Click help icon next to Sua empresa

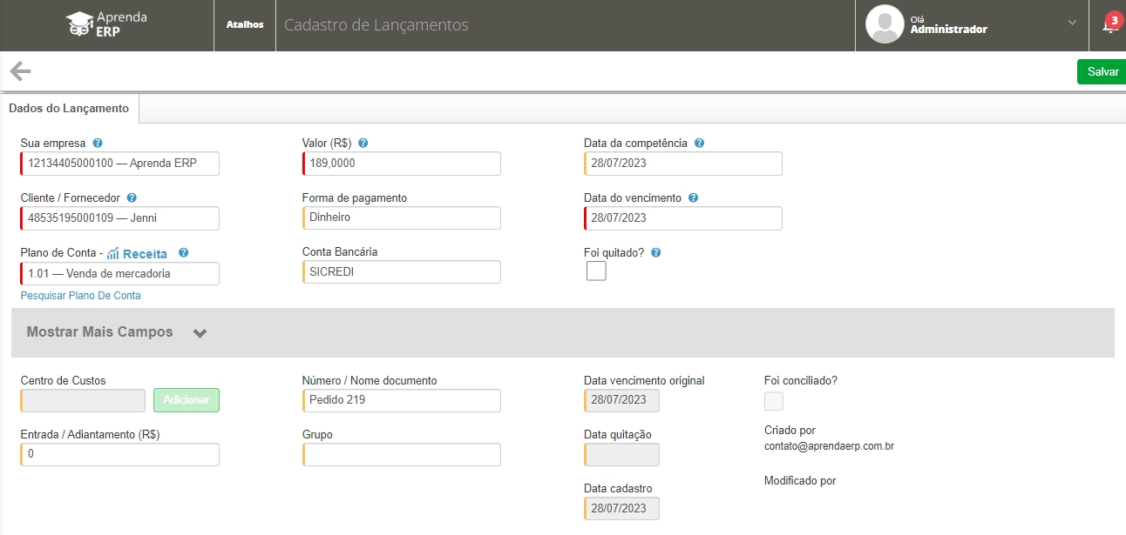click(x=98, y=143)
